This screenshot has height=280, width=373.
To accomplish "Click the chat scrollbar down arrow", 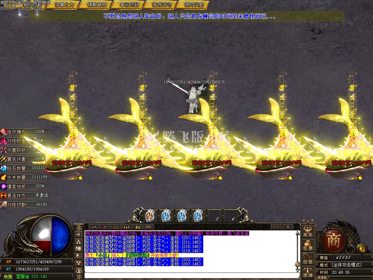I will click(x=297, y=270).
